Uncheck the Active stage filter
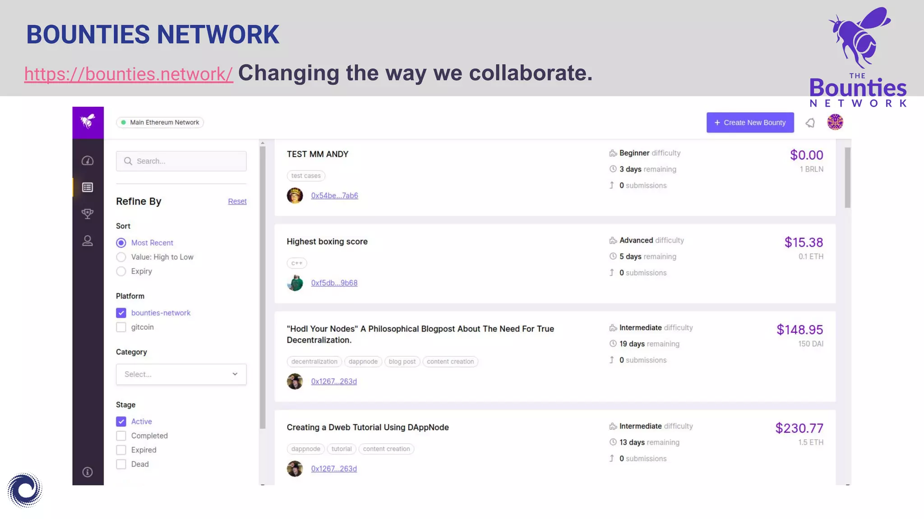 coord(121,421)
